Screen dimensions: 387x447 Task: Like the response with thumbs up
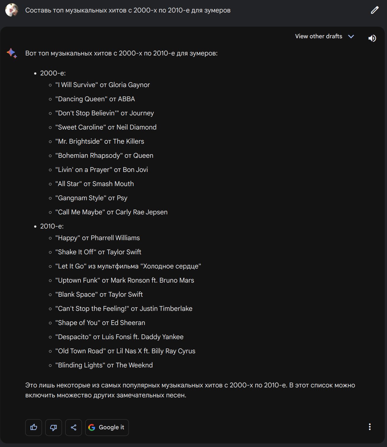click(x=34, y=427)
